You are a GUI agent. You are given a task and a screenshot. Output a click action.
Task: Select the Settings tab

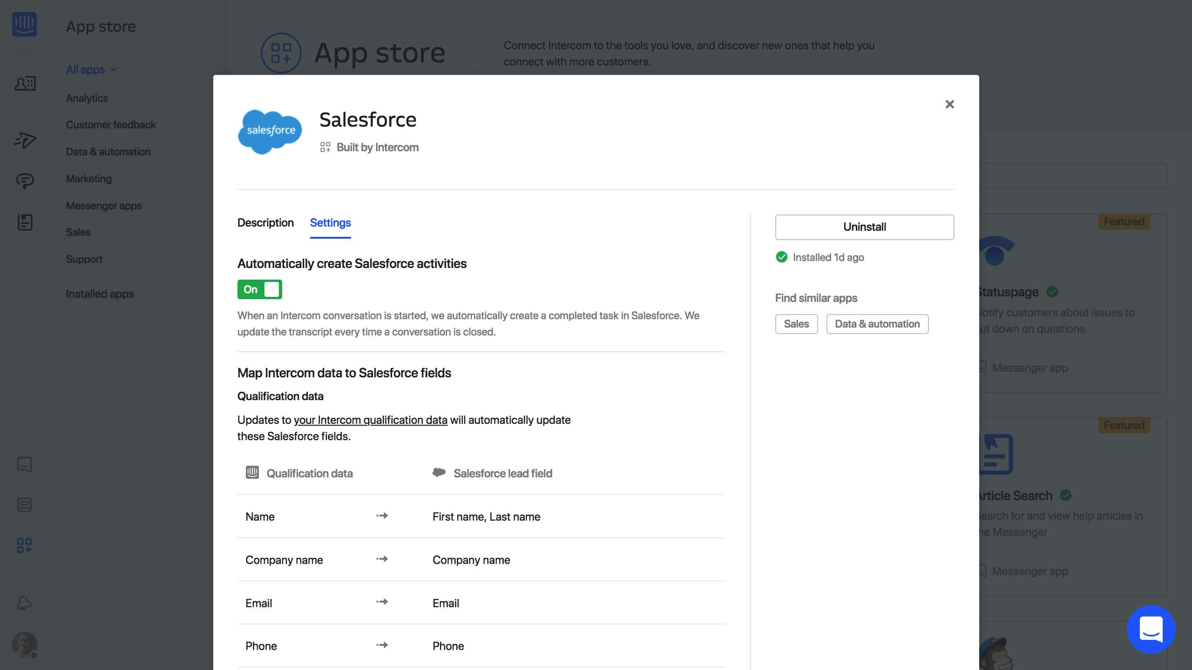(x=330, y=223)
